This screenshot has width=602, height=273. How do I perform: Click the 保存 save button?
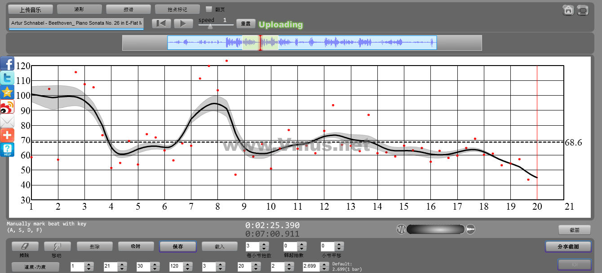[x=177, y=247]
